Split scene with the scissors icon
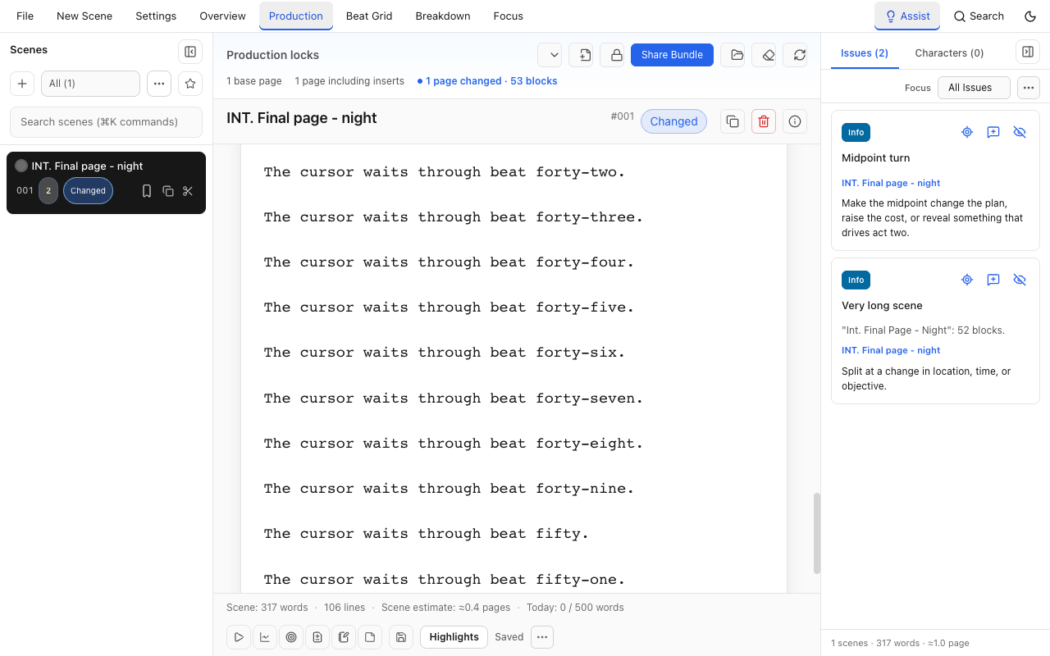The image size is (1050, 656). click(188, 191)
